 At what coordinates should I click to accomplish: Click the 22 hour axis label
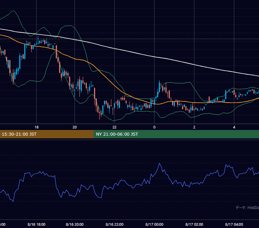click(x=115, y=127)
